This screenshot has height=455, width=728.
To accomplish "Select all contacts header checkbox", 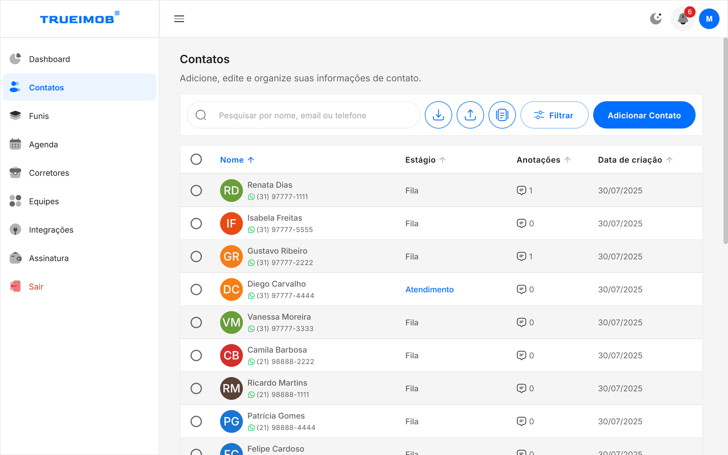I will [x=196, y=159].
